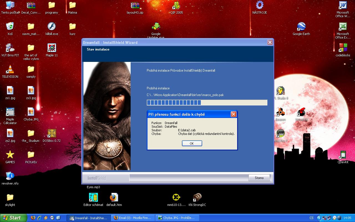Expand hidden system tray icons arrow

coord(319,218)
